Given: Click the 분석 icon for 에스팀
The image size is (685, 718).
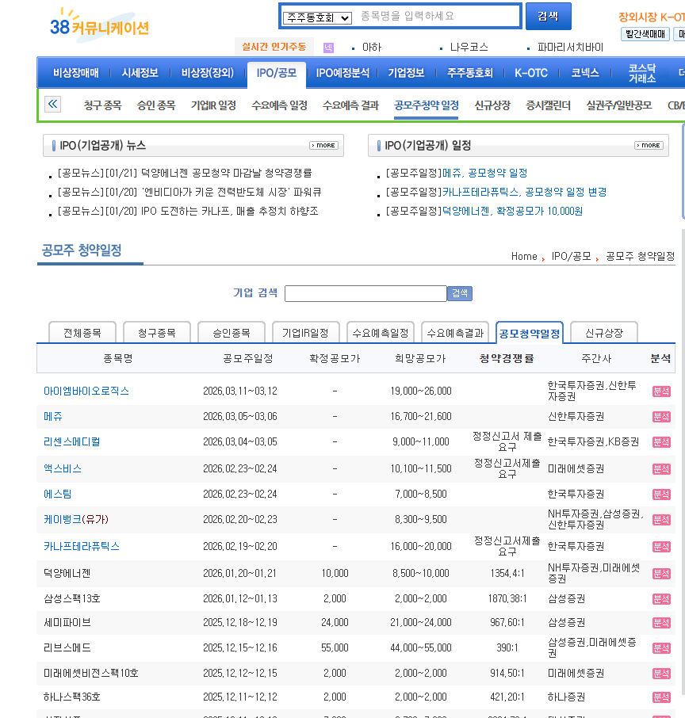Looking at the screenshot, I should tap(661, 495).
